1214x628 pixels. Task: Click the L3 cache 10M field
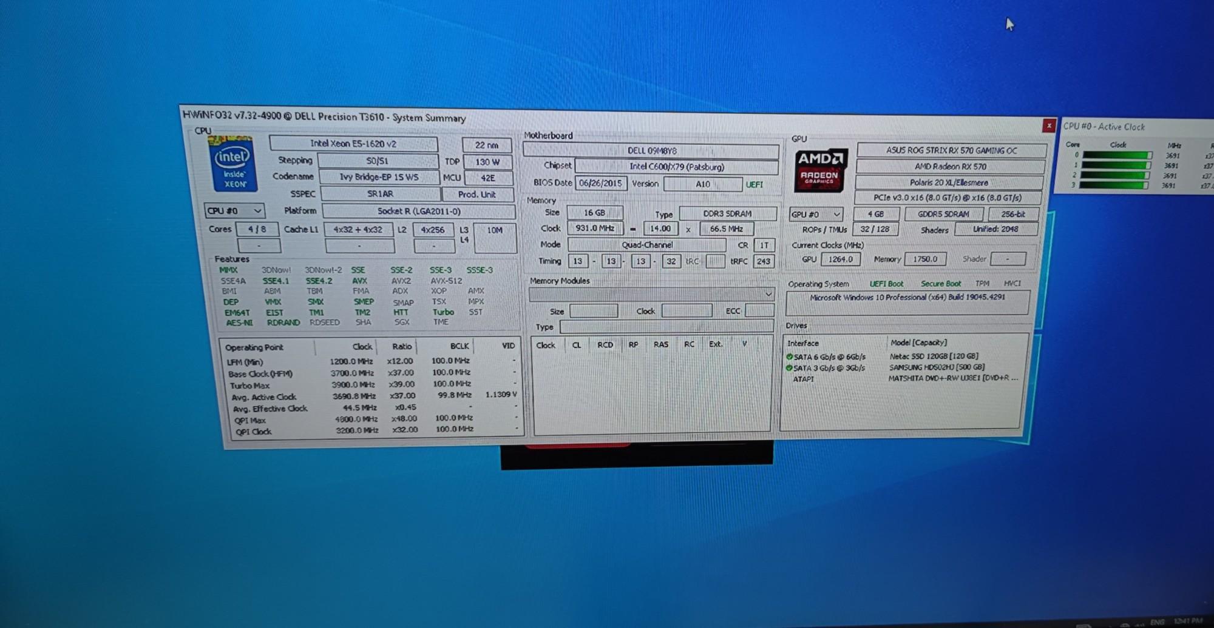pos(495,238)
